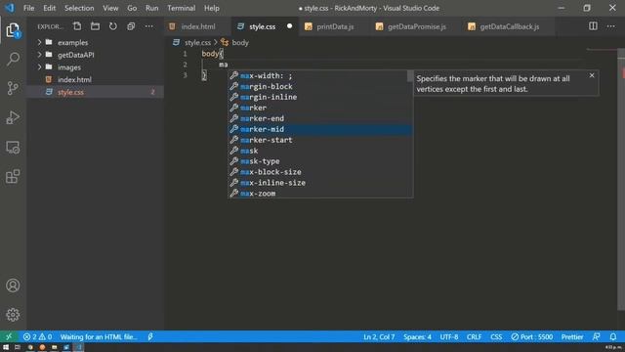
Task: Open the Help menu
Action: pos(212,8)
